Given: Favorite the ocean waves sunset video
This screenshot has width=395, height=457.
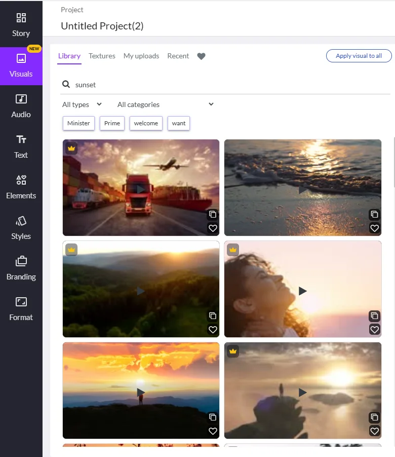Looking at the screenshot, I should [375, 228].
